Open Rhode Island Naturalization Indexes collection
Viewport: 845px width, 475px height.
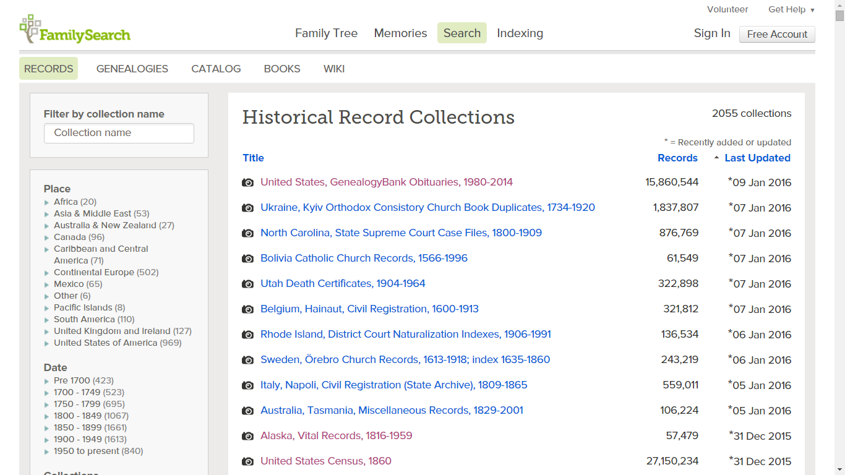(406, 335)
